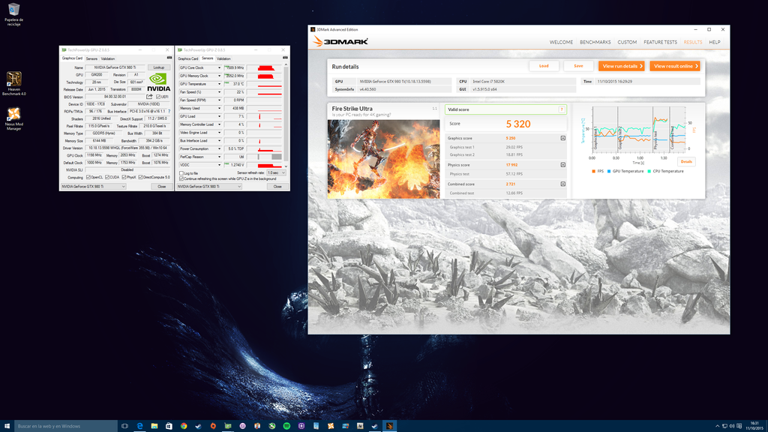
Task: Open the Xbox app taskbar icon
Action: 271,426
